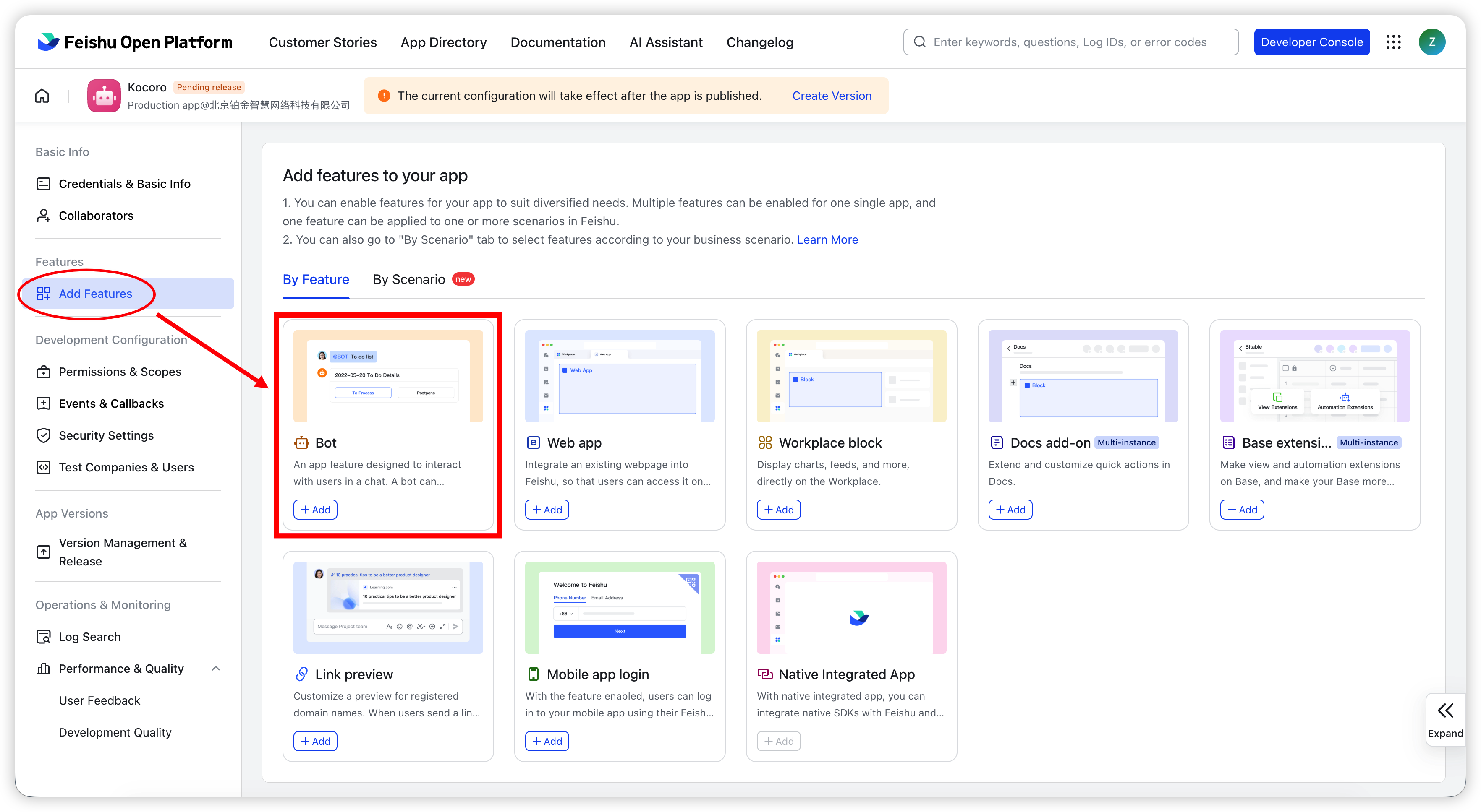Image resolution: width=1481 pixels, height=812 pixels.
Task: Click the Docs add-on preview thumbnail
Action: pyautogui.click(x=1083, y=376)
